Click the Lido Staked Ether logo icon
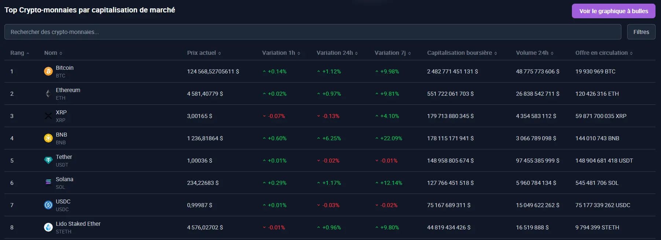This screenshot has height=240, width=661. tap(48, 228)
